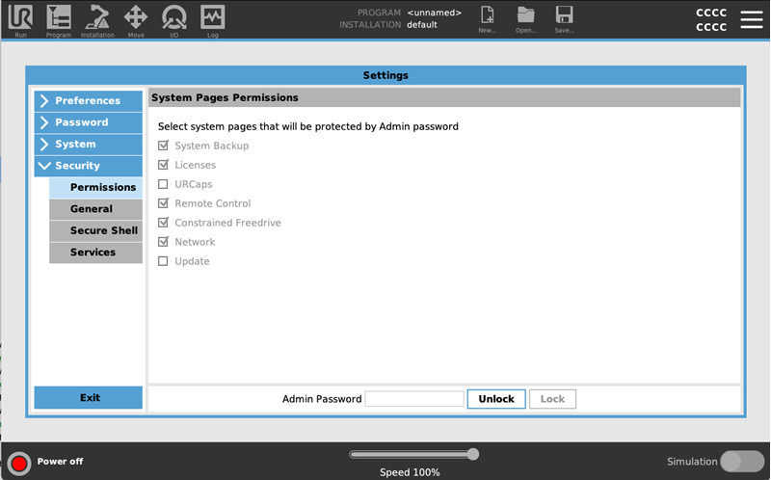Switch the Simulation toggle
Image resolution: width=771 pixels, height=480 pixels.
point(742,462)
